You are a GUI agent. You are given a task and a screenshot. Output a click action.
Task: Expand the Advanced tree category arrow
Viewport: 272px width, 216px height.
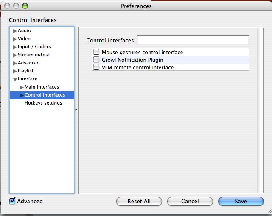(x=15, y=63)
